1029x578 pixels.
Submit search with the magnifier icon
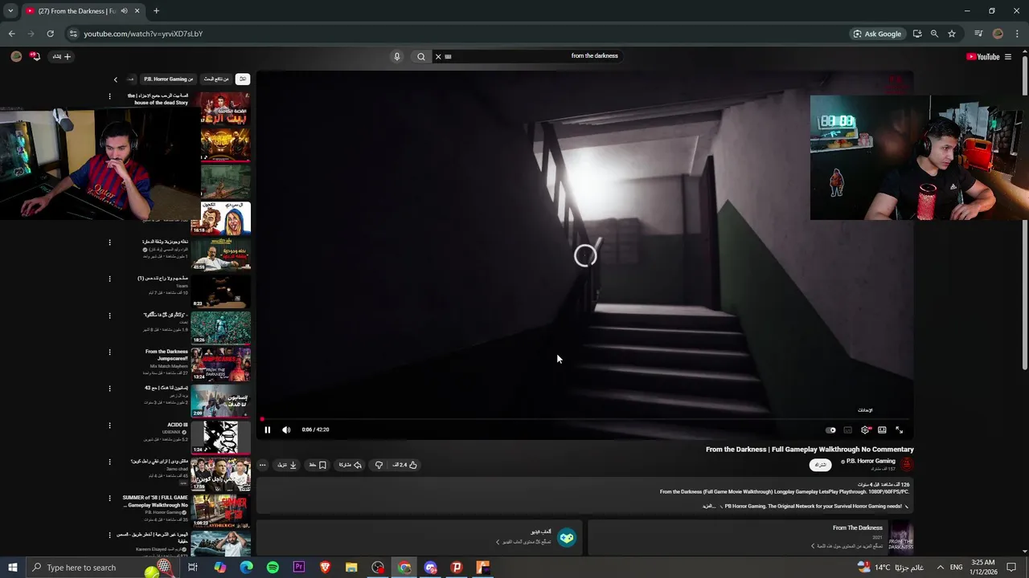coord(421,56)
